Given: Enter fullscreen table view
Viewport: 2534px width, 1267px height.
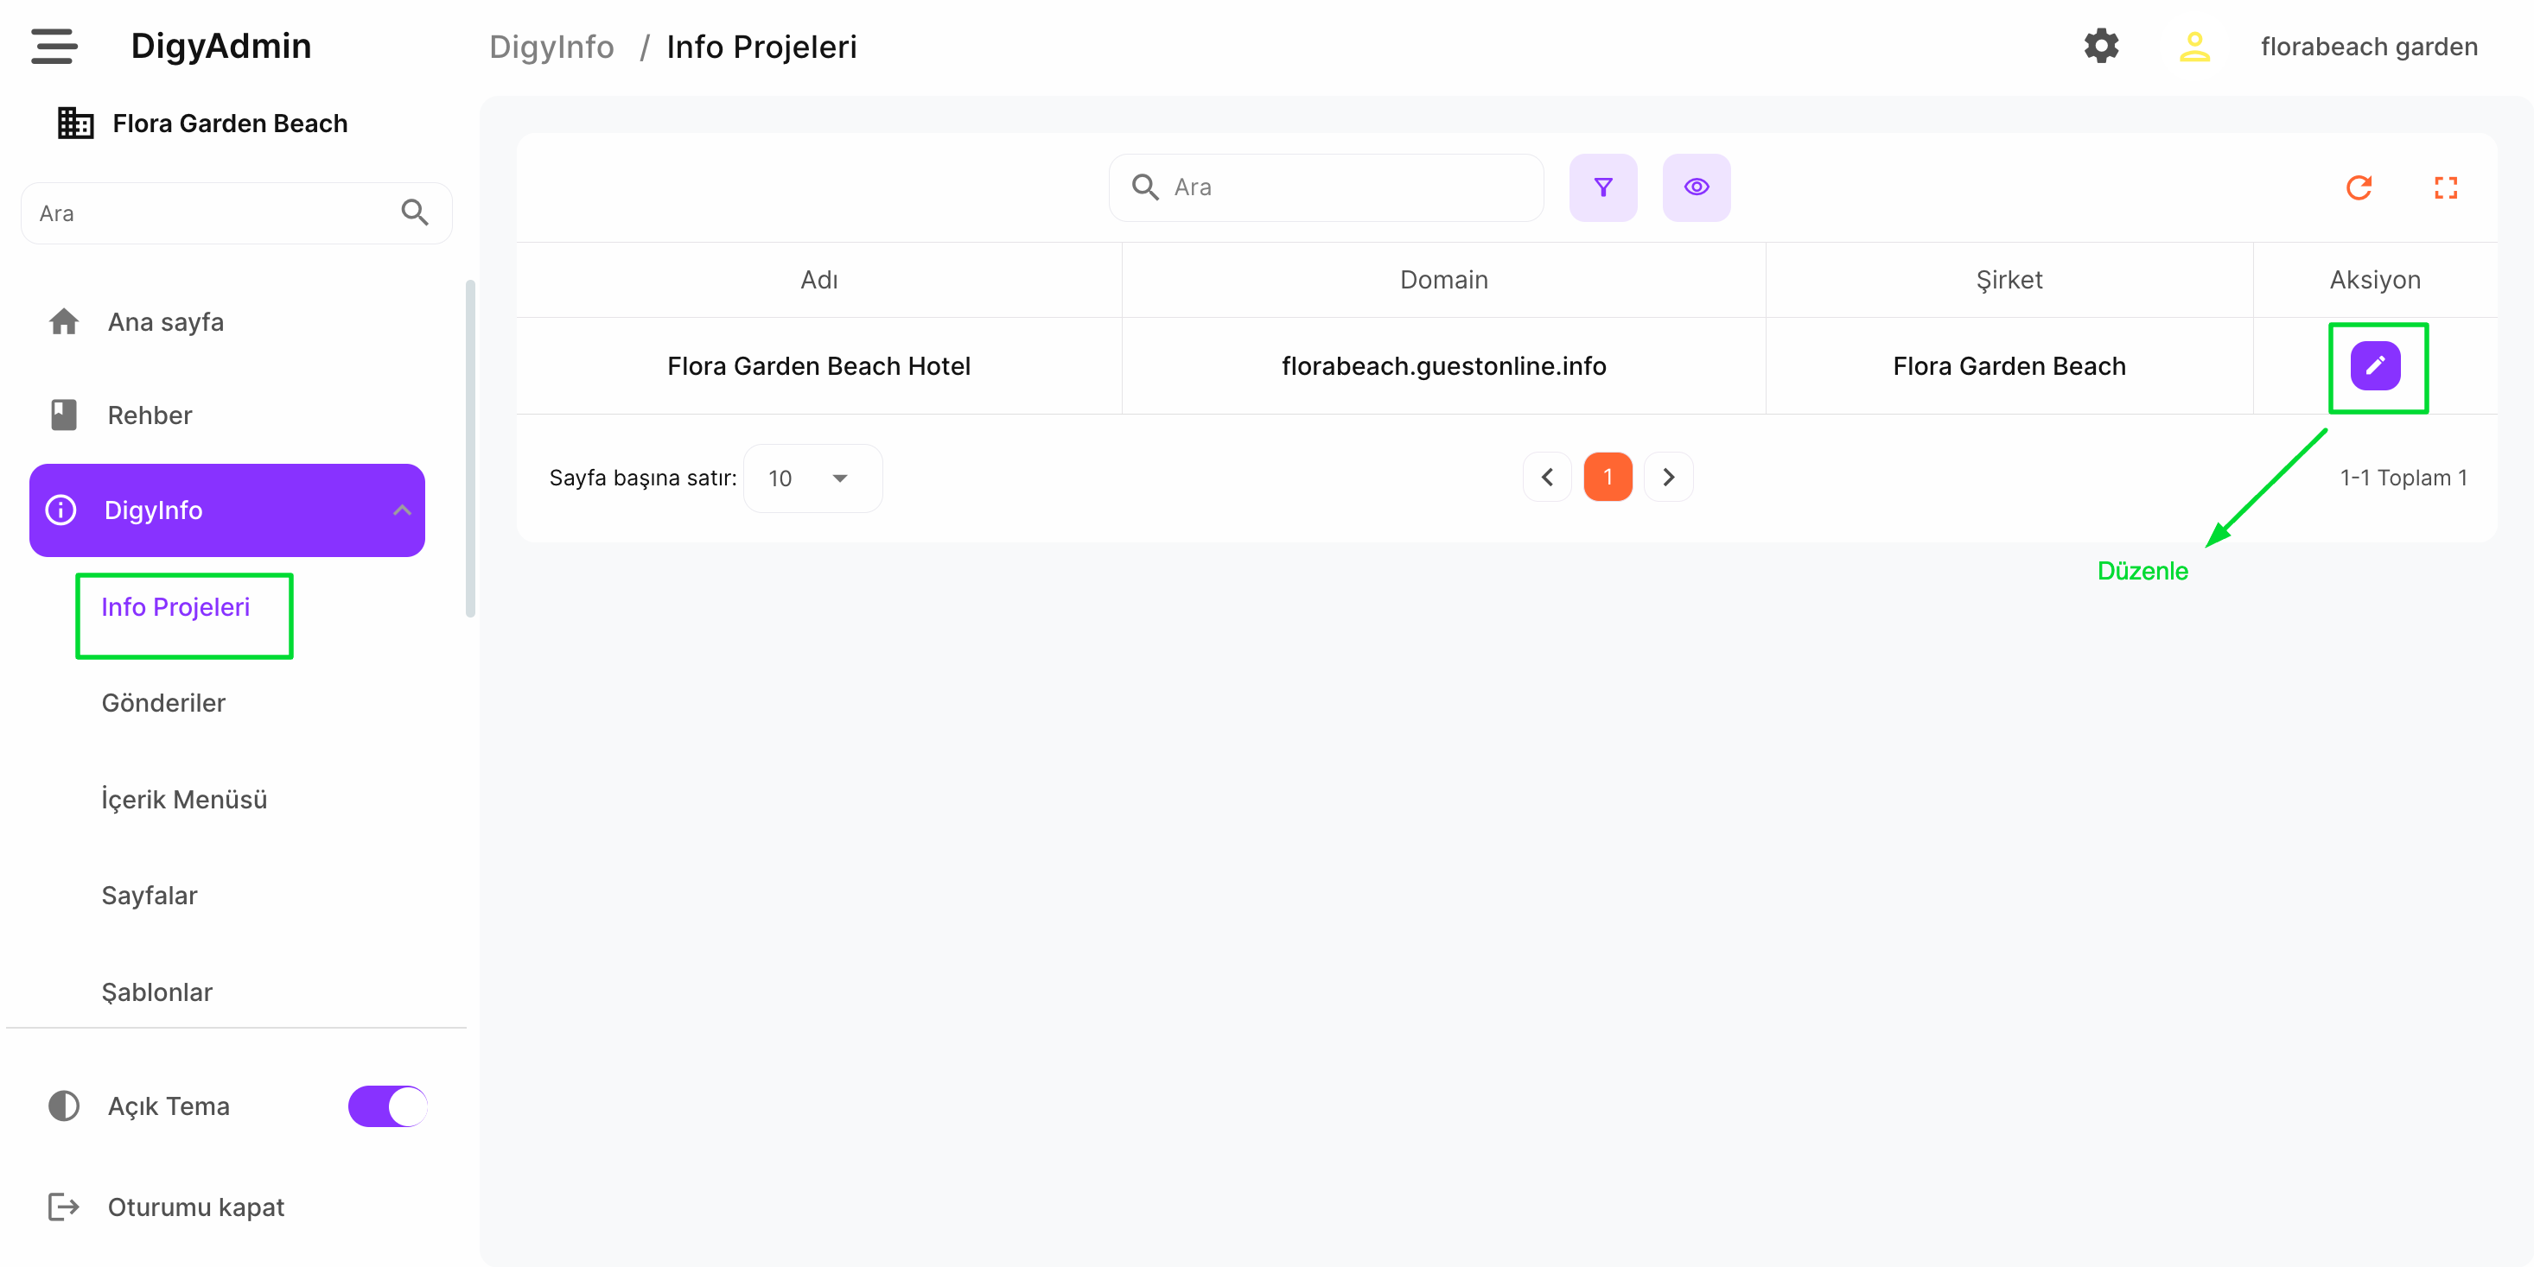Looking at the screenshot, I should [2446, 187].
